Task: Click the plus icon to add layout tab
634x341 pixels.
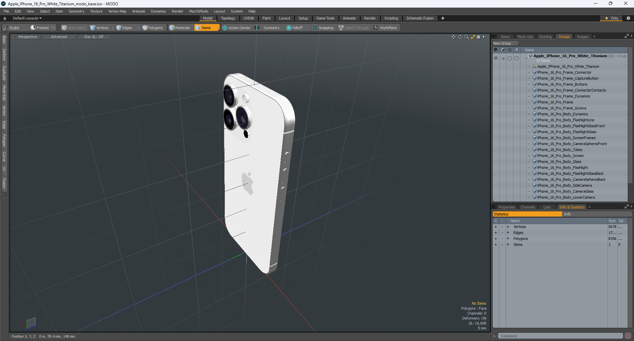Action: tap(443, 18)
